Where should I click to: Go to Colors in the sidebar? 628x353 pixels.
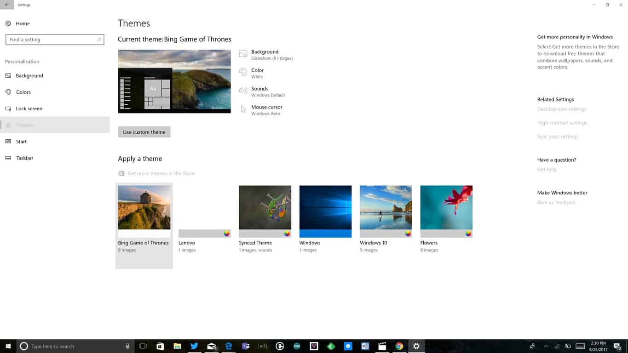pyautogui.click(x=23, y=92)
